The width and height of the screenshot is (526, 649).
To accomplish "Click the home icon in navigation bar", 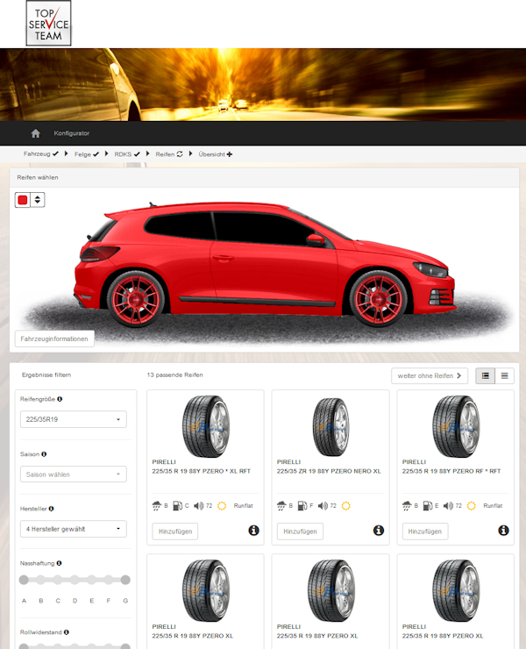I will [x=36, y=133].
